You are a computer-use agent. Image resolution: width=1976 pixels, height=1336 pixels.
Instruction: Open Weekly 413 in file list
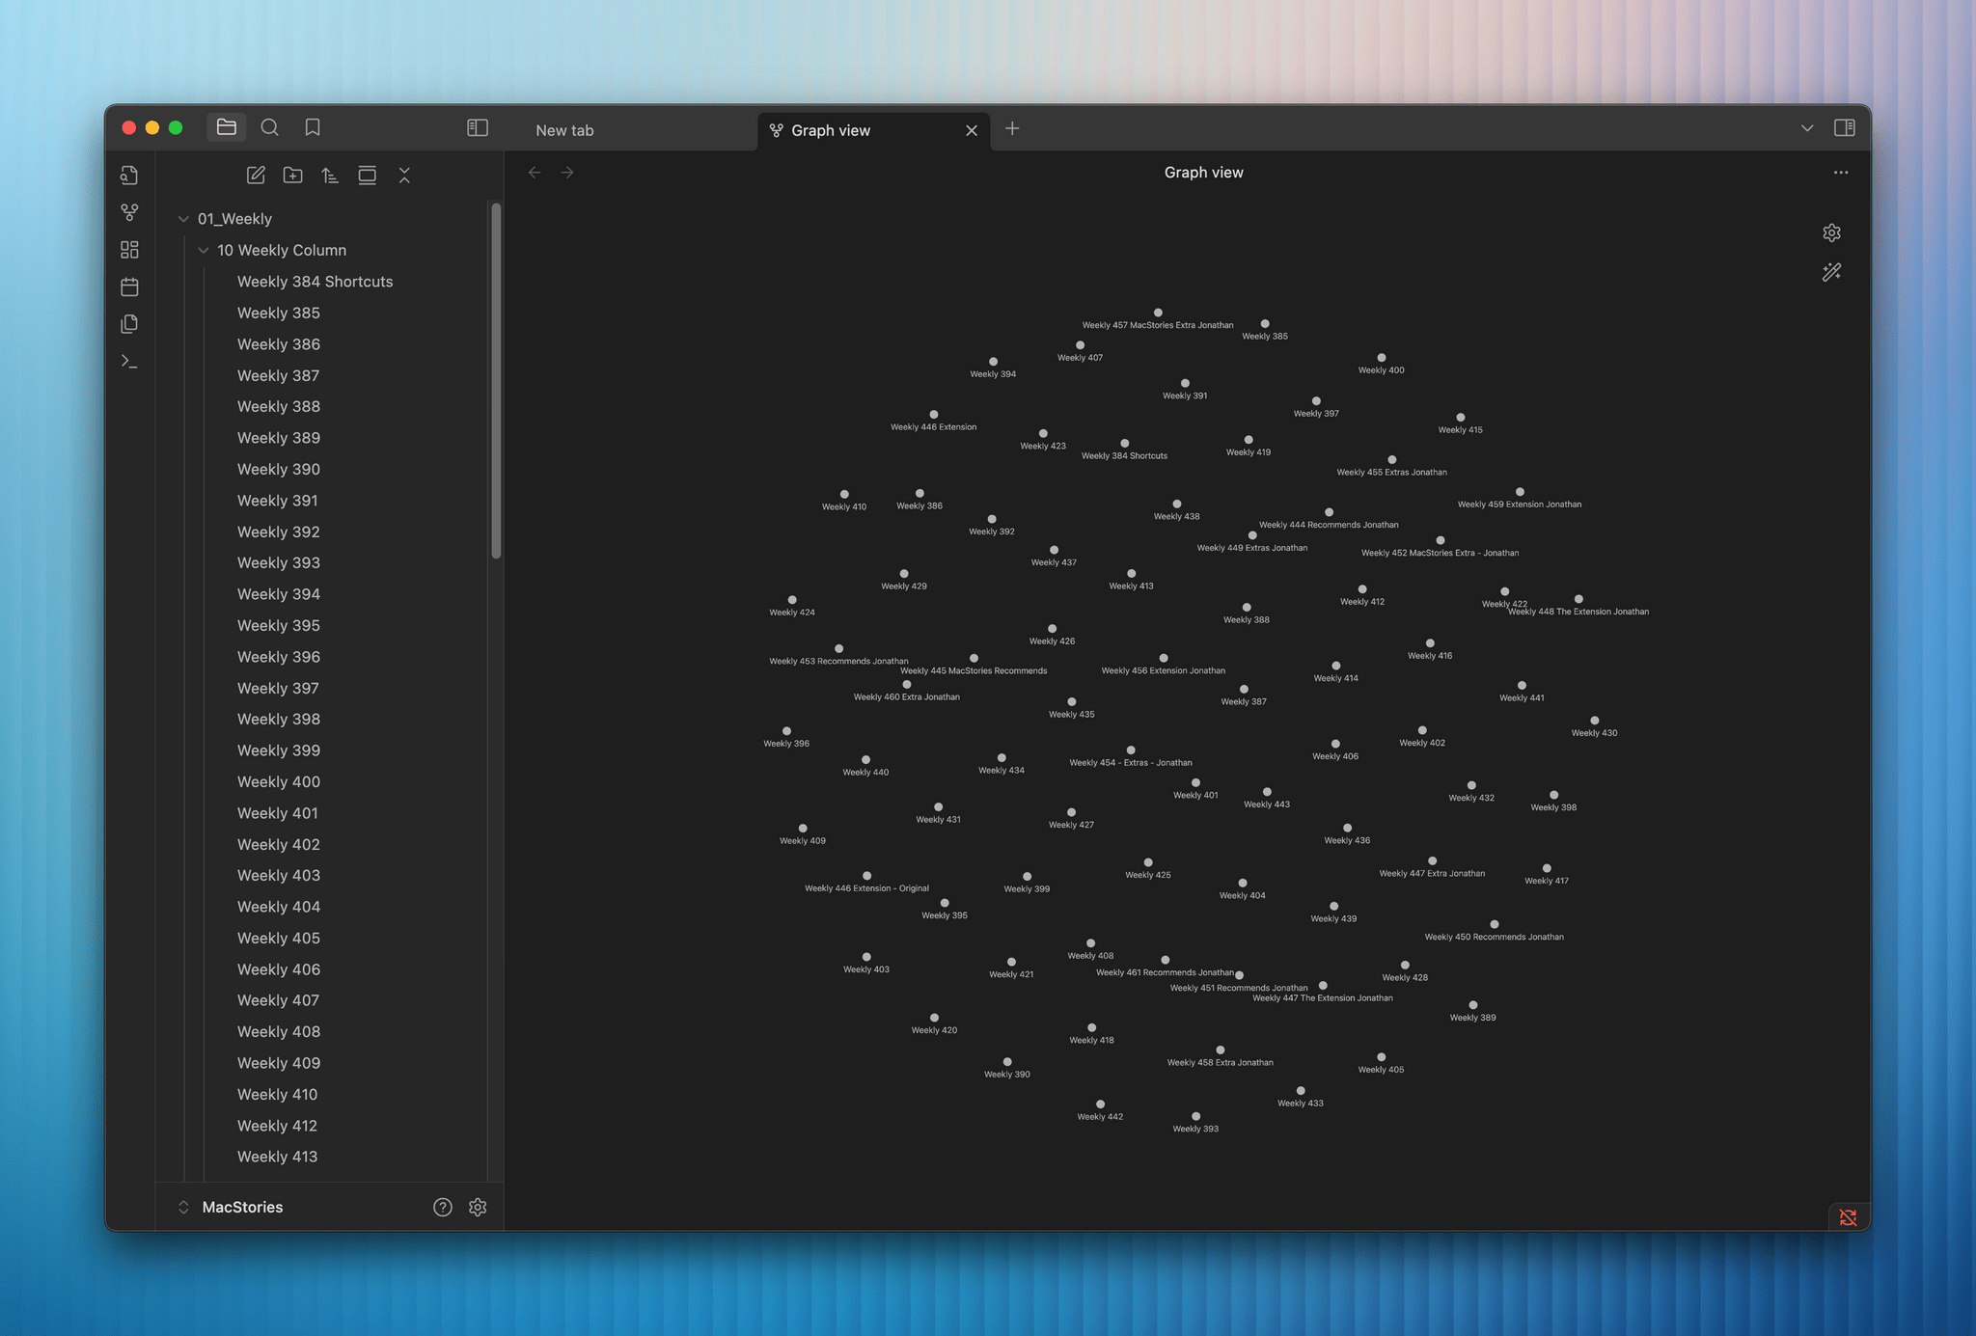click(x=277, y=1157)
